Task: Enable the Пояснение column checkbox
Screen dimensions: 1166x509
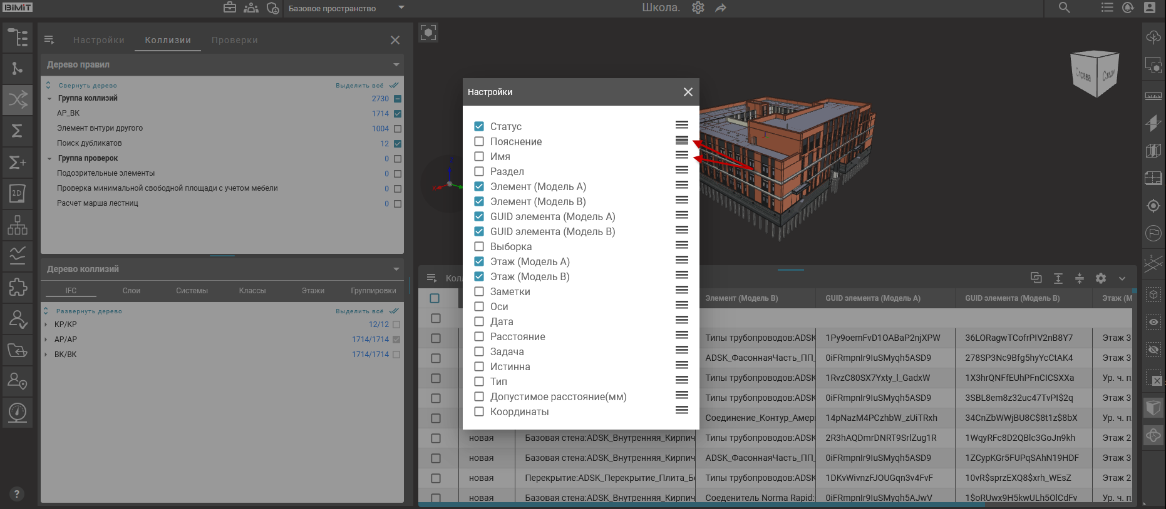Action: pos(479,141)
